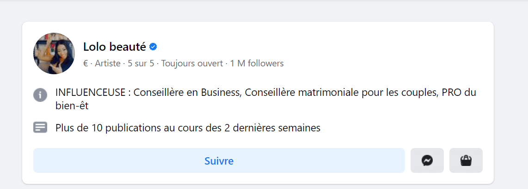Click the Artiste category label

(108, 63)
